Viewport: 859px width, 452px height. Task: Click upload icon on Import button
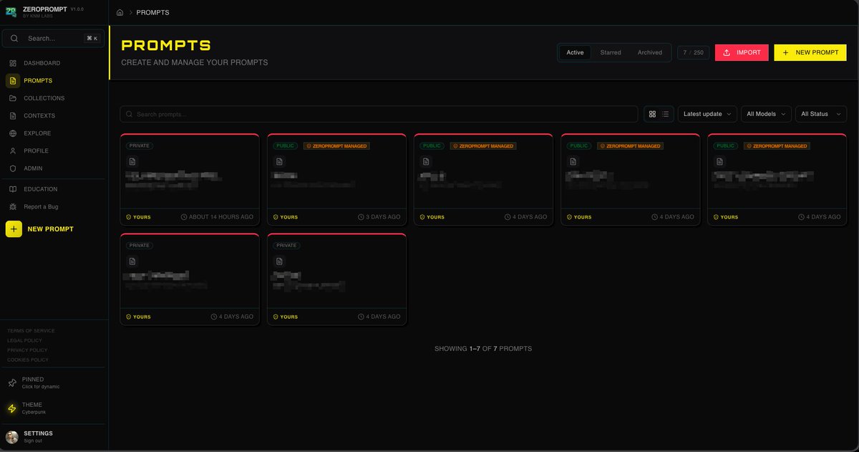point(727,52)
